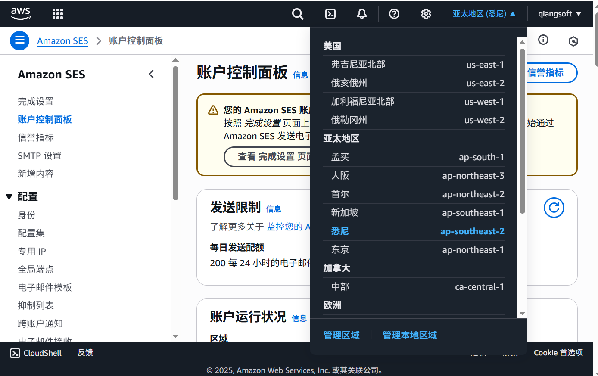598x376 pixels.
Task: Click the AWS logo home icon
Action: 21,14
